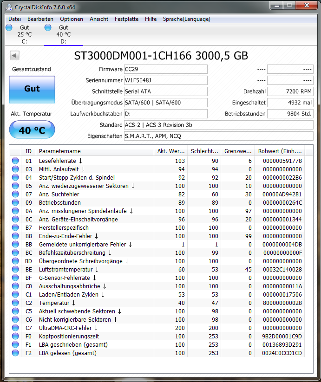321x382 pixels.
Task: Click status orb of Geräte-Einschaltvorgänge row
Action: (15, 219)
